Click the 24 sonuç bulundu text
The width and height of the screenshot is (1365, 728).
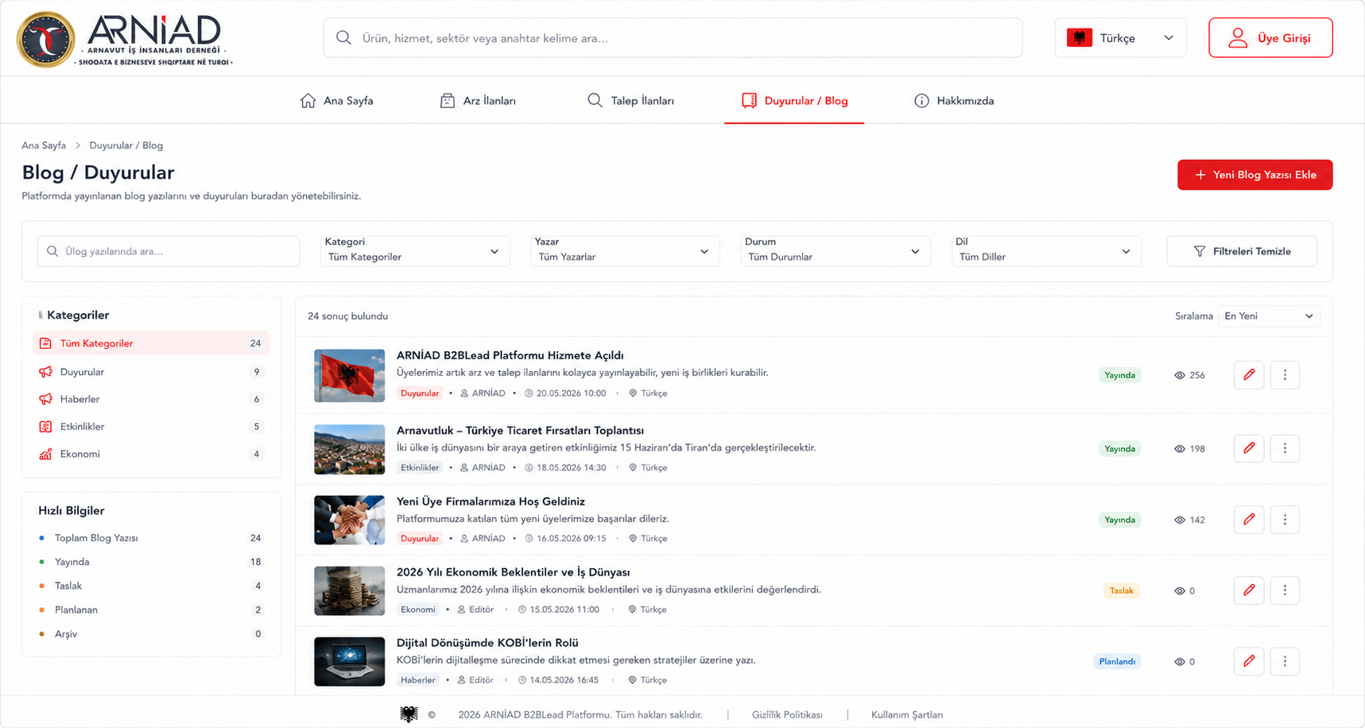tap(347, 316)
